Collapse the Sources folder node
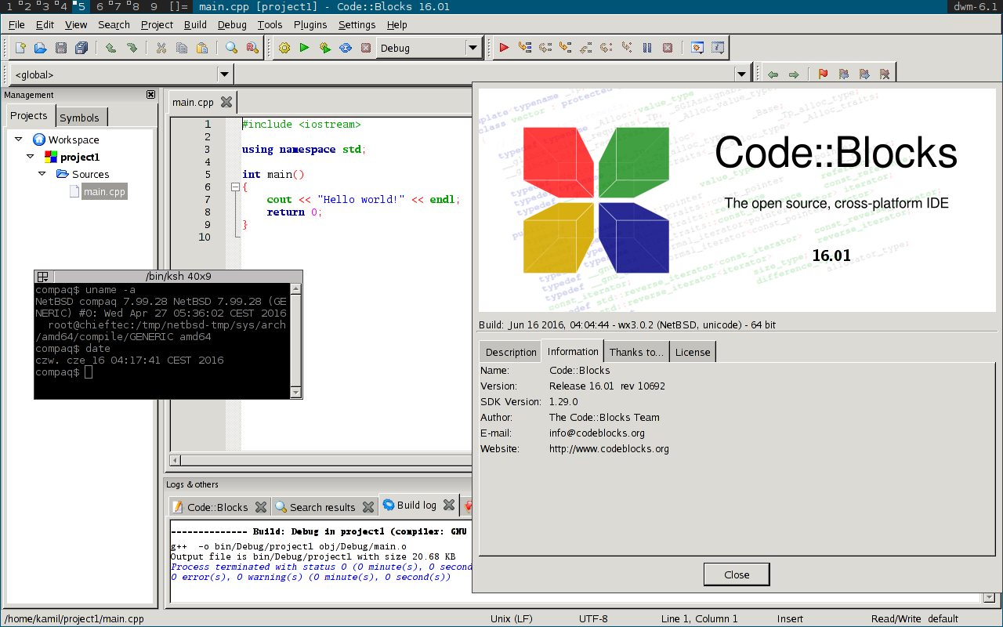The width and height of the screenshot is (1003, 627). pyautogui.click(x=43, y=174)
